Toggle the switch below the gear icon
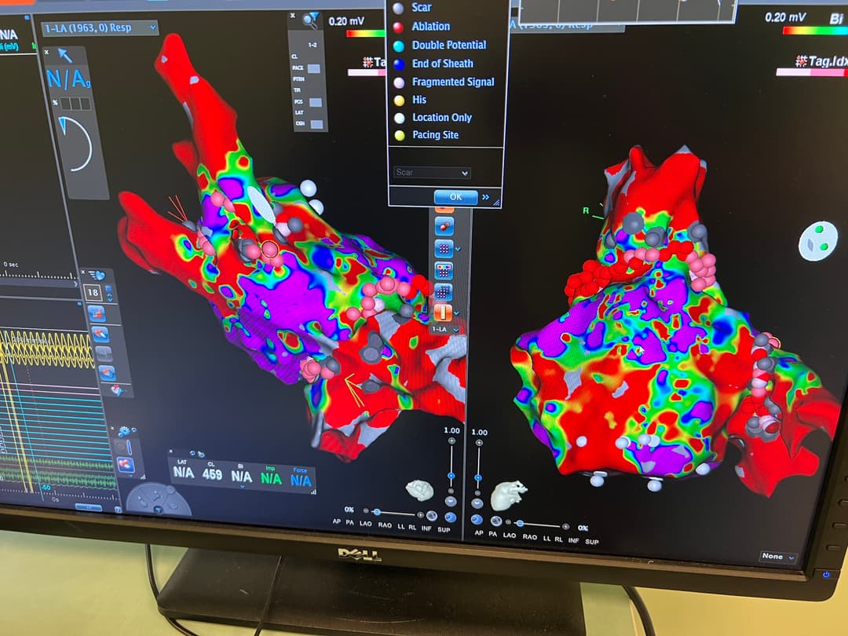Viewport: 848px width, 636px height. [x=122, y=447]
